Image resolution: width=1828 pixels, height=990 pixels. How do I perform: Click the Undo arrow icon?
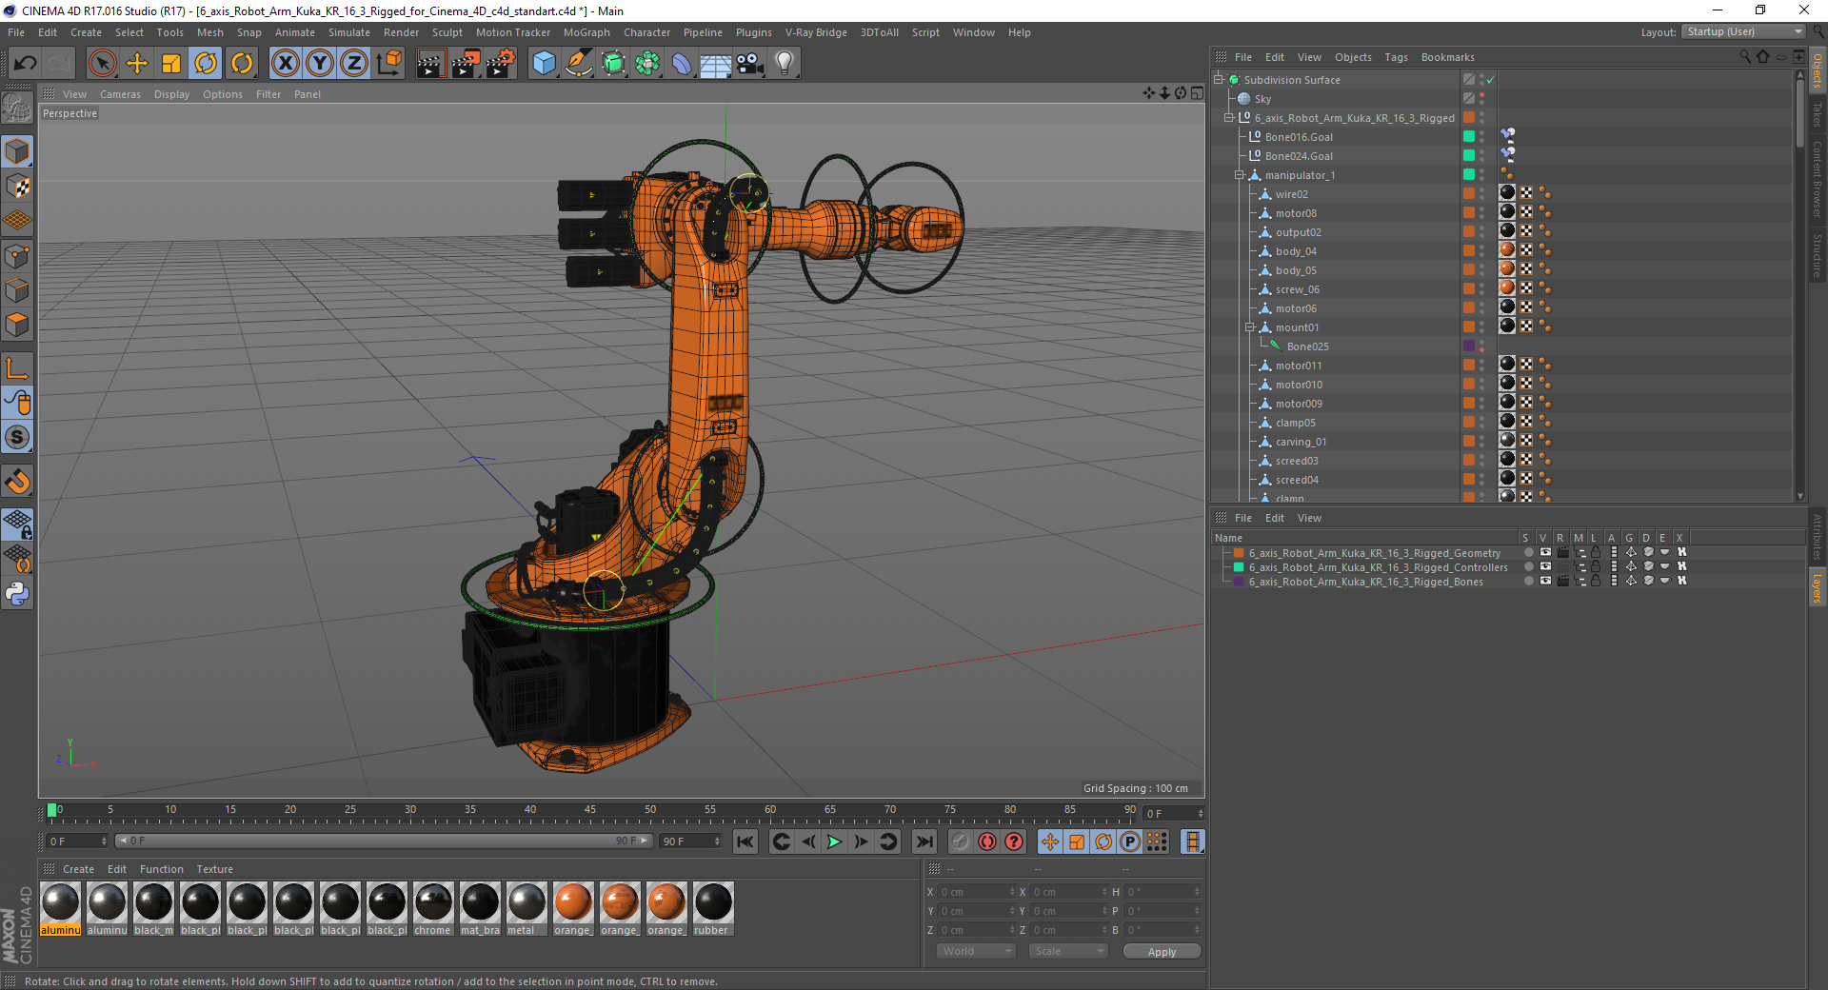pyautogui.click(x=25, y=64)
